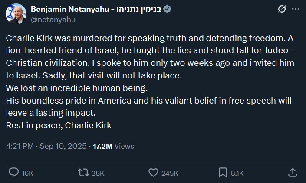306x183 pixels.
Task: Click the 16K replies count
Action: pos(27,173)
